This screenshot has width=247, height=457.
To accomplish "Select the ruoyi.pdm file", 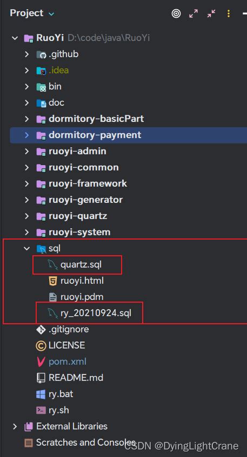I will (82, 297).
